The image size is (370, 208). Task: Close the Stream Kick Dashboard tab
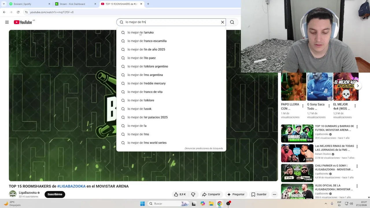[x=95, y=4]
